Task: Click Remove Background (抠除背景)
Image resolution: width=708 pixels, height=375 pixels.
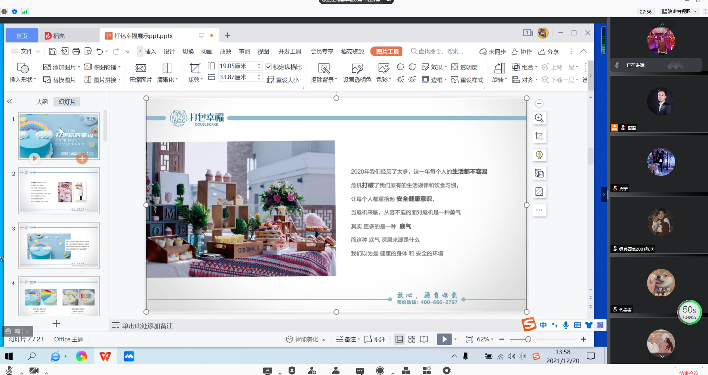Action: [x=324, y=73]
